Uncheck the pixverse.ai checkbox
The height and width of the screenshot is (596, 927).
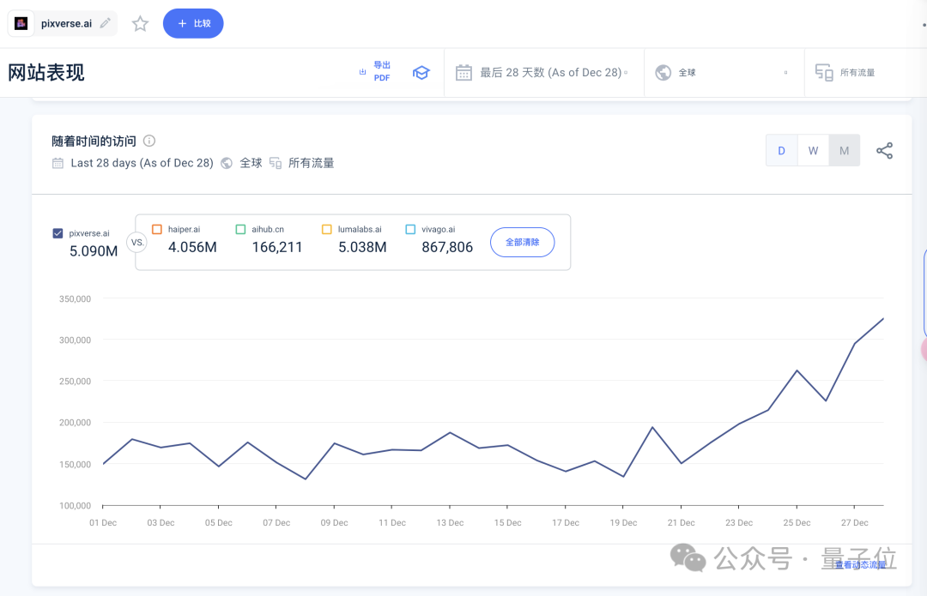[57, 232]
